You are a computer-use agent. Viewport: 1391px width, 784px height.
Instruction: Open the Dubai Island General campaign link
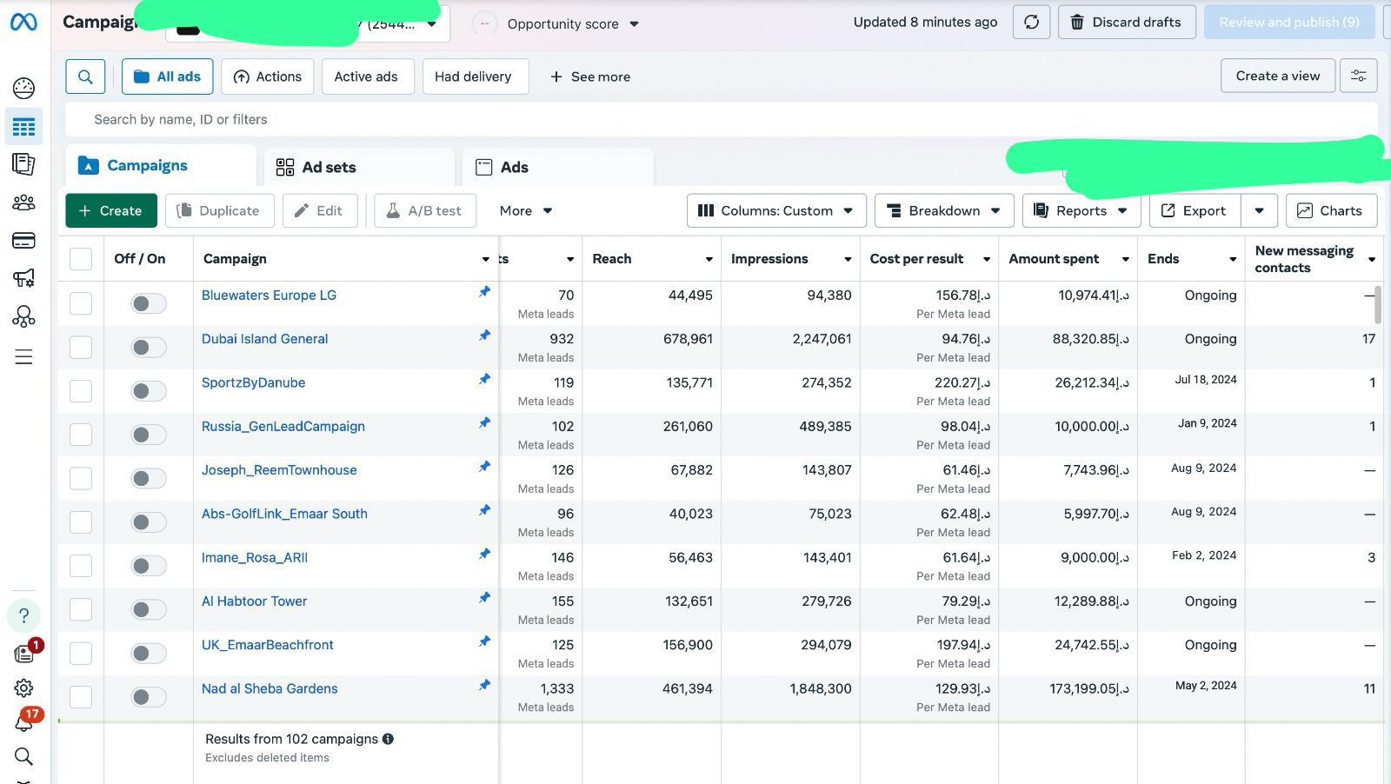(264, 339)
